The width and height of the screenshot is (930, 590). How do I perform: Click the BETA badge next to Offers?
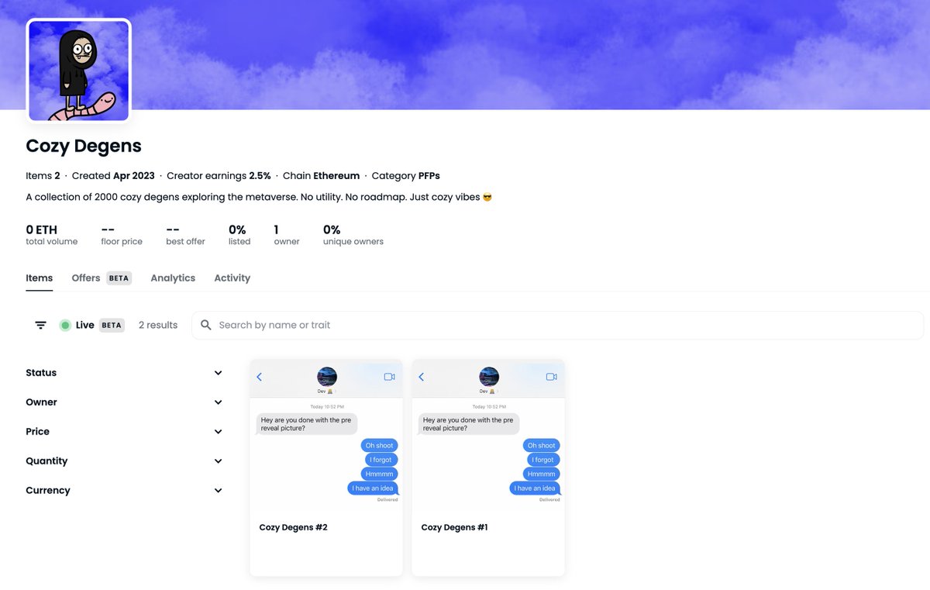pos(119,278)
